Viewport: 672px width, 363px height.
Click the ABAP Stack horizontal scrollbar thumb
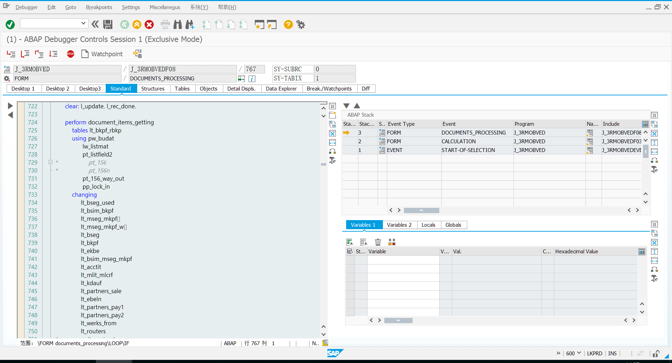pos(421,210)
